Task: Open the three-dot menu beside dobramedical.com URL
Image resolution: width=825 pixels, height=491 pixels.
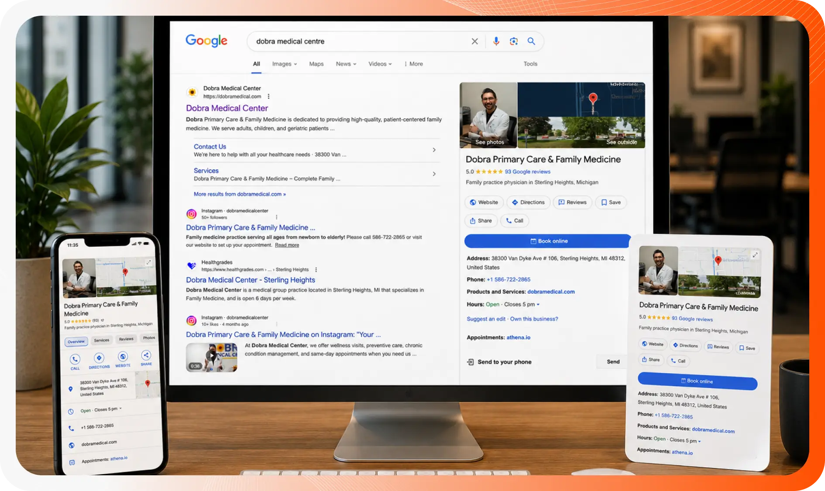Action: pyautogui.click(x=268, y=96)
